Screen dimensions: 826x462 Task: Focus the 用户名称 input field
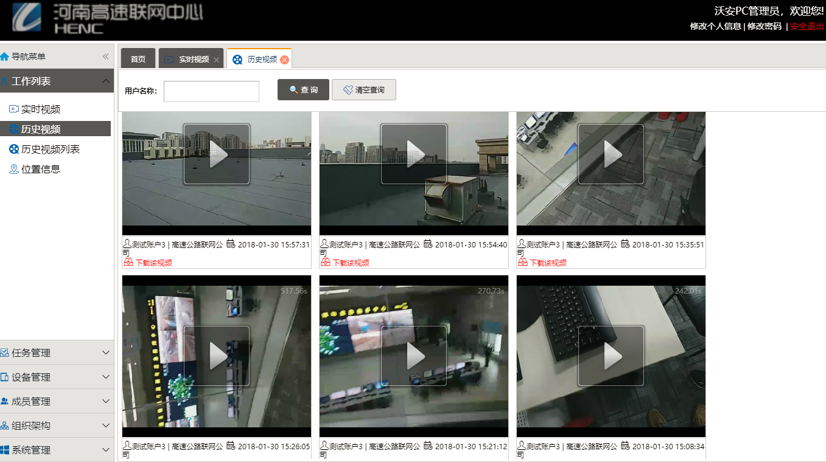(x=211, y=91)
